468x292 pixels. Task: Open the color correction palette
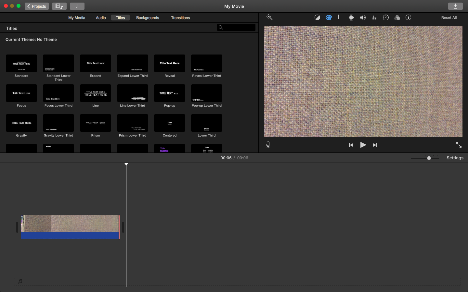tap(329, 18)
